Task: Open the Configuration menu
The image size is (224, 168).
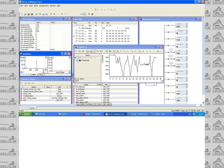Action: pyautogui.click(x=44, y=6)
